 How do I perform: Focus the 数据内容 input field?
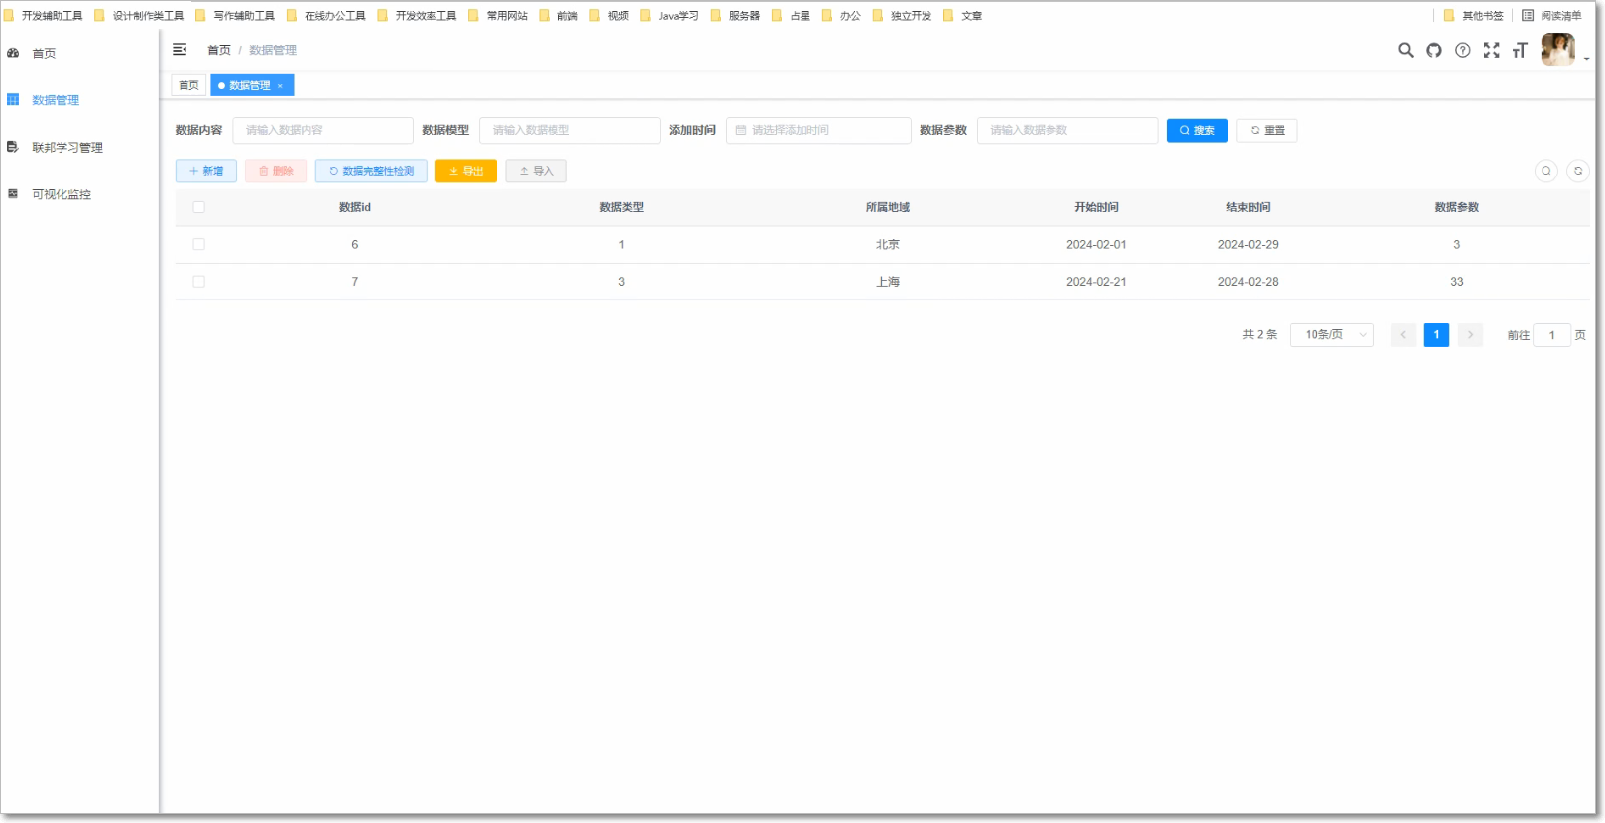322,130
